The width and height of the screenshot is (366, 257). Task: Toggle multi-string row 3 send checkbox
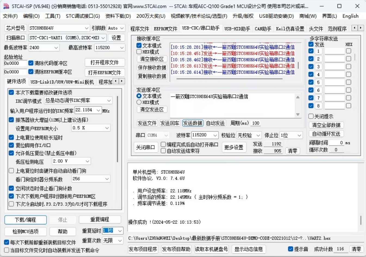coord(311,67)
